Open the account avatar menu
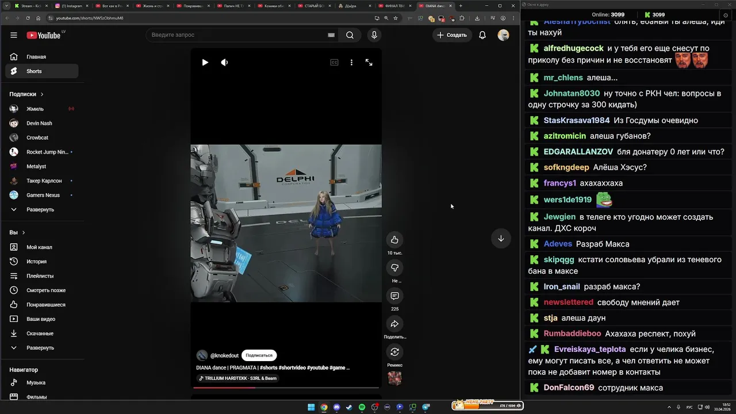 point(503,35)
